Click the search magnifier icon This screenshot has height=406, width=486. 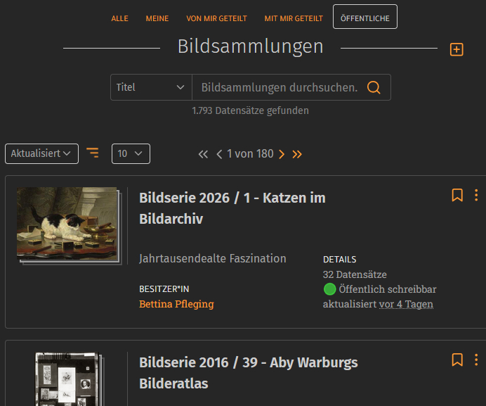tap(374, 87)
